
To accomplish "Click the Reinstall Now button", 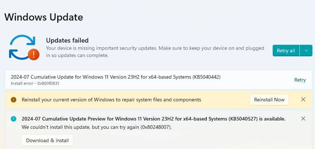I will pos(269,100).
